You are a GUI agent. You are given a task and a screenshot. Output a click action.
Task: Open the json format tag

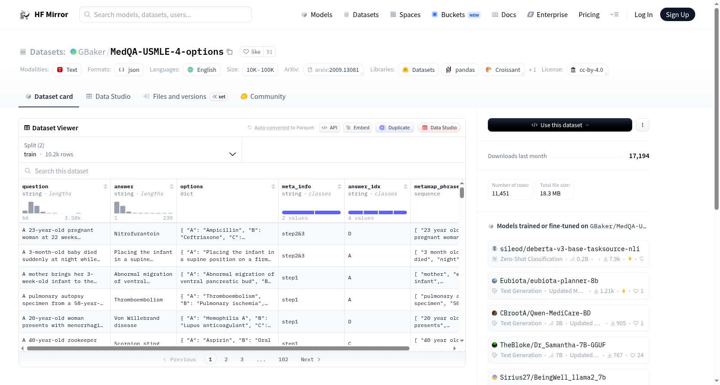(129, 70)
